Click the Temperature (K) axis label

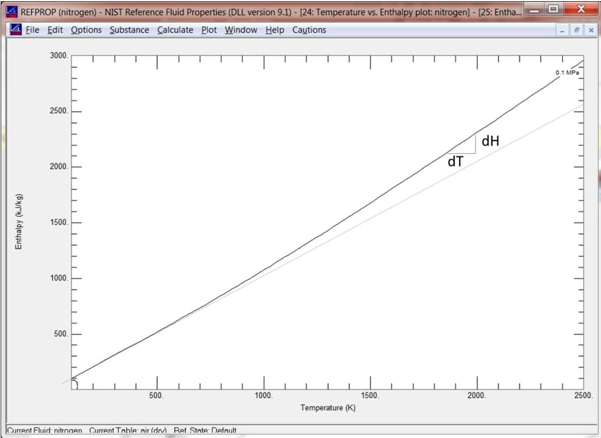point(328,408)
